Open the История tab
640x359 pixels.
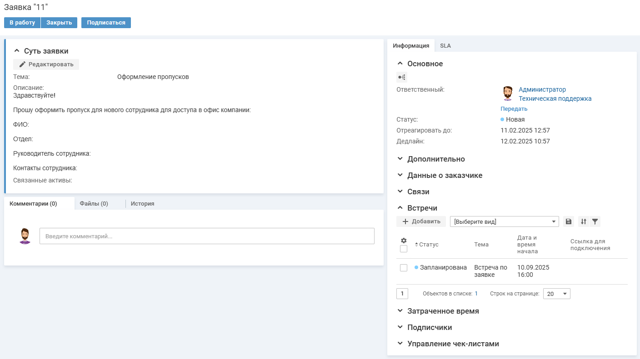pyautogui.click(x=142, y=204)
